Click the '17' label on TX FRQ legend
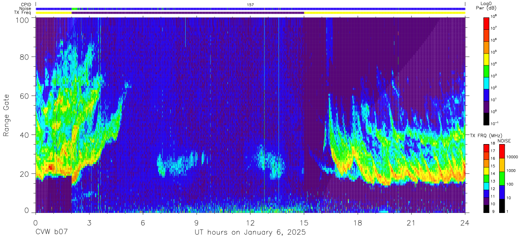This screenshot has height=241, width=523. [493, 151]
